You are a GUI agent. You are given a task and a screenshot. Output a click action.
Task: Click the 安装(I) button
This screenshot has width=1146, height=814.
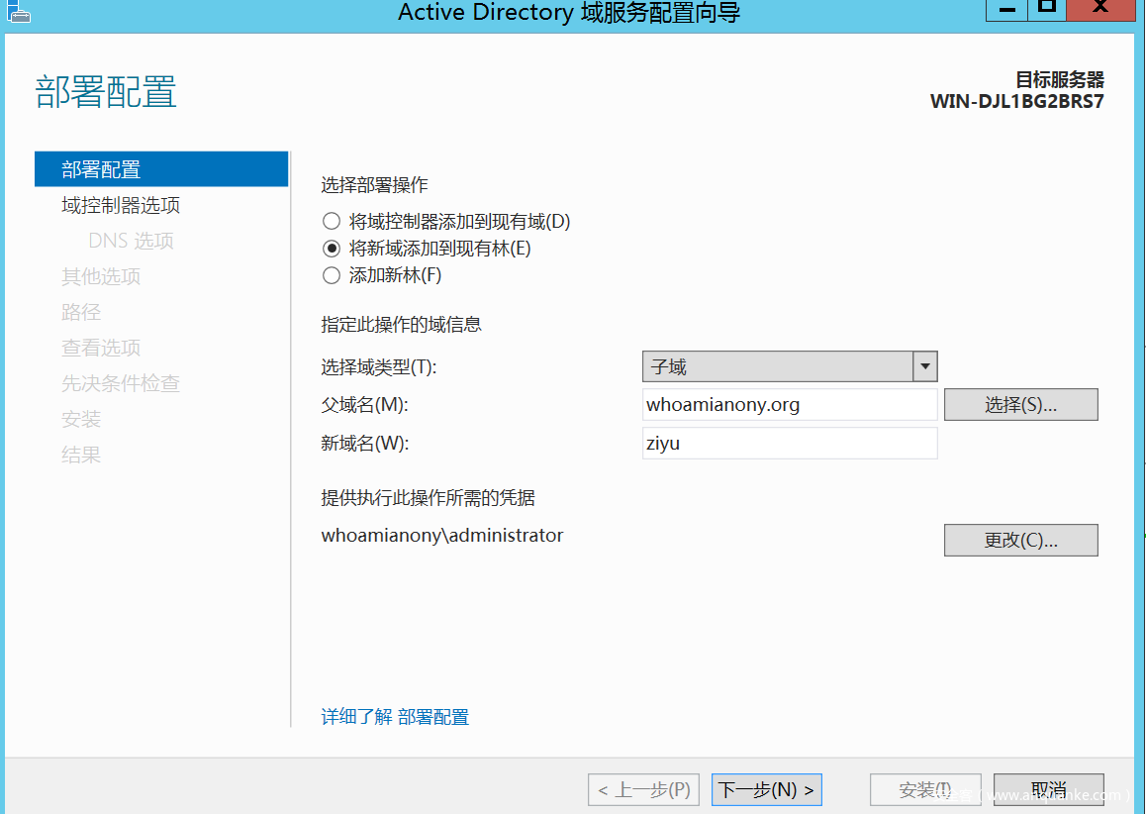point(925,790)
